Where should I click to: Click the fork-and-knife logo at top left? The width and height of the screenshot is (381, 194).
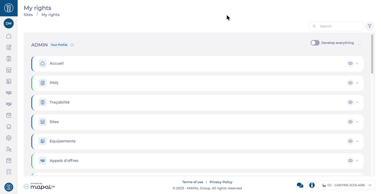9,8
